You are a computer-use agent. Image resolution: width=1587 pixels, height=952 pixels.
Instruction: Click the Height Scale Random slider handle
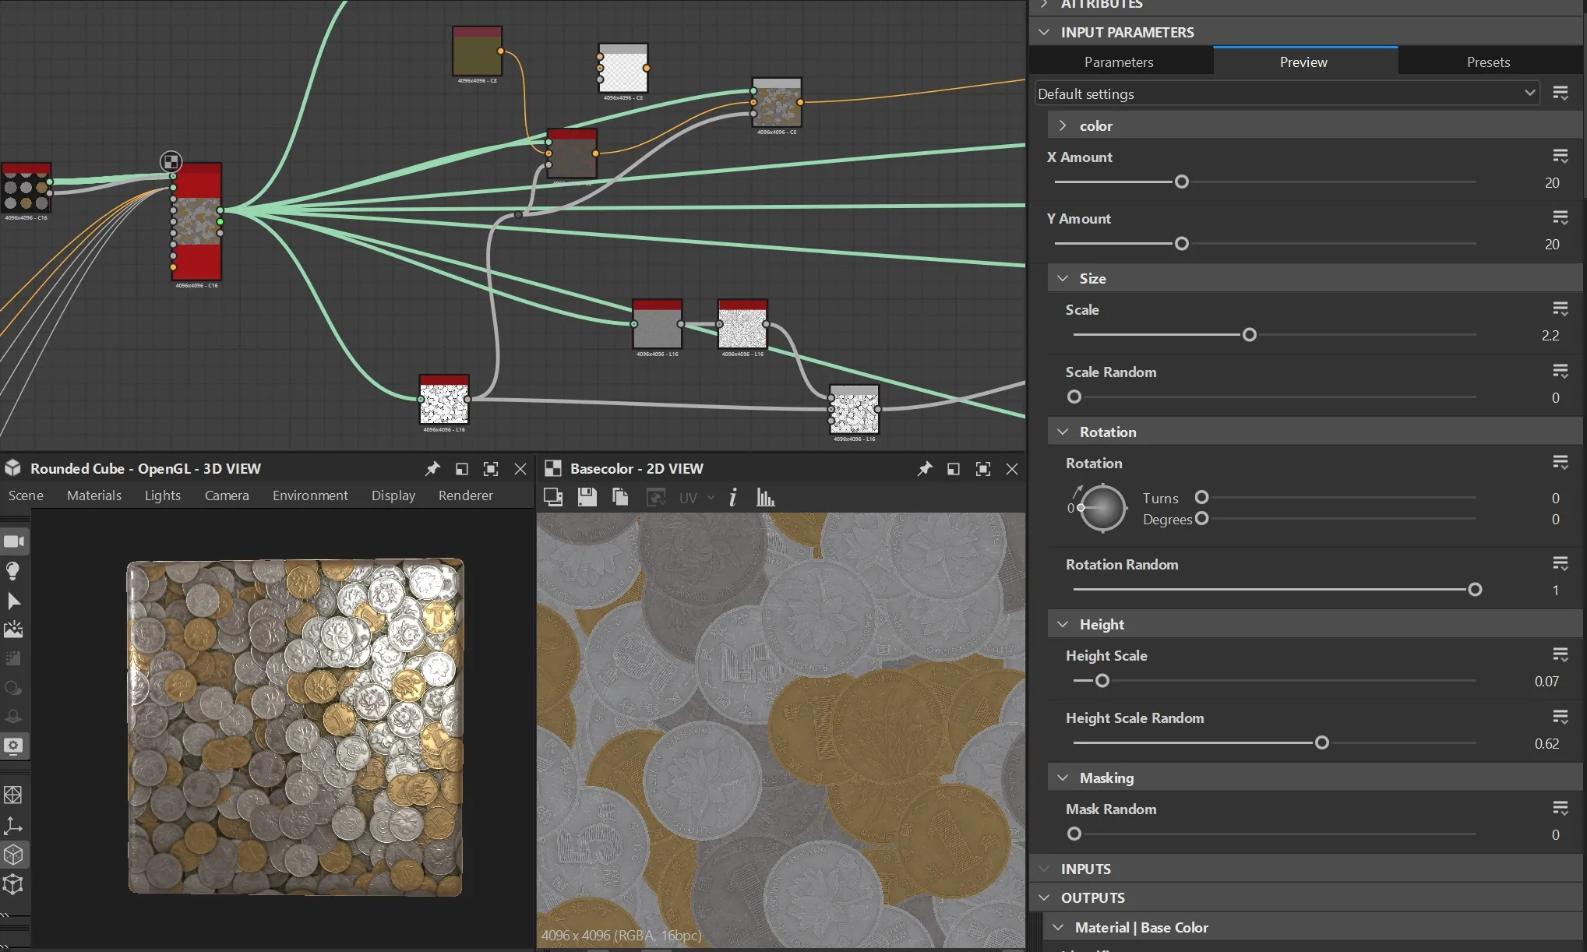(1321, 742)
